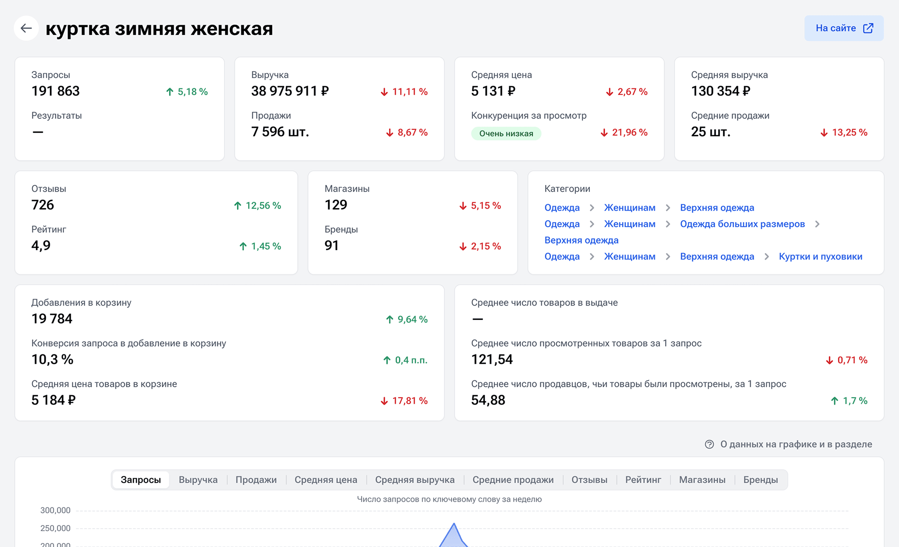Click the peak on the Запросы chart
The height and width of the screenshot is (547, 899).
453,525
